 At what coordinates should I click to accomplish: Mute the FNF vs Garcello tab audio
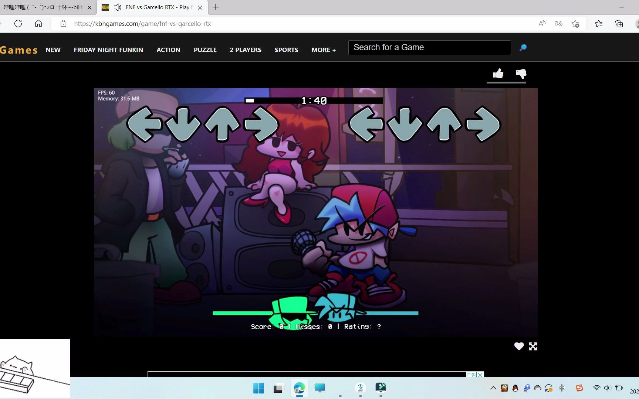click(117, 7)
